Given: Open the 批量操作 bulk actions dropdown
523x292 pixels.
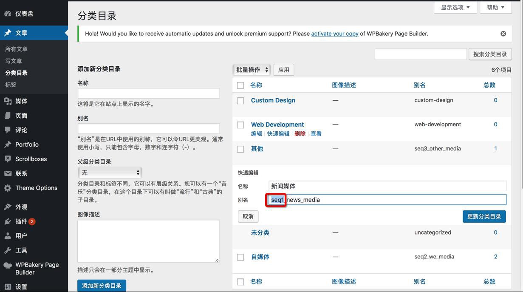Looking at the screenshot, I should click(252, 70).
